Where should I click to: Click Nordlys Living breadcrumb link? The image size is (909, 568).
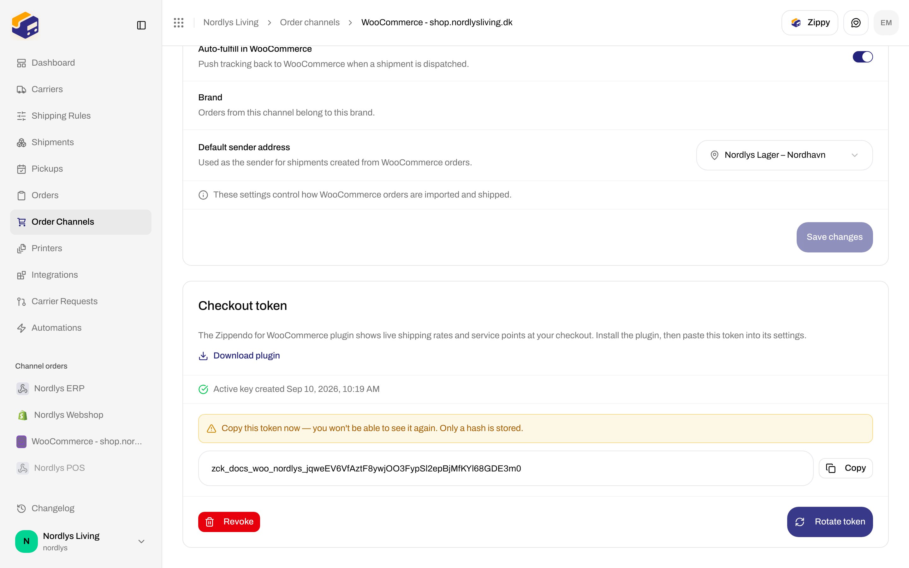coord(231,22)
